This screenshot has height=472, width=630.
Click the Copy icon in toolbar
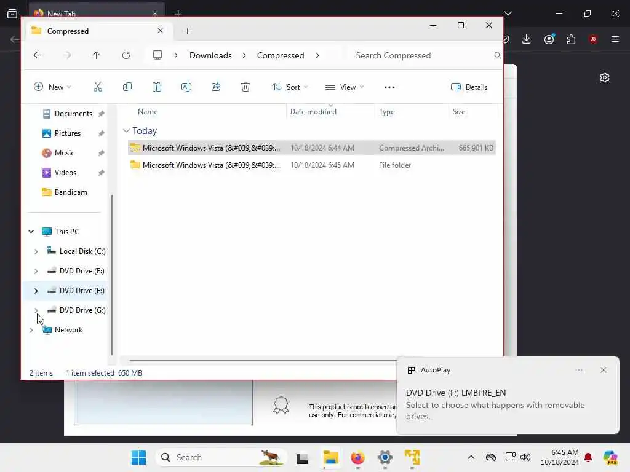click(x=127, y=87)
